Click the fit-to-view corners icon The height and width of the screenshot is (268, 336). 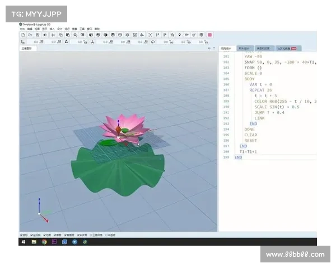point(151,35)
